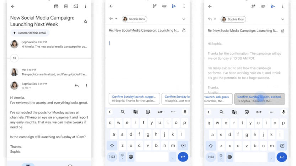Expand the 13 collapsed thread messages
Viewport: 296px width, 166px height.
14,58
